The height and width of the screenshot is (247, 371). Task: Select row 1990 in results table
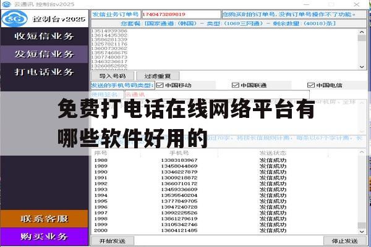point(225,172)
